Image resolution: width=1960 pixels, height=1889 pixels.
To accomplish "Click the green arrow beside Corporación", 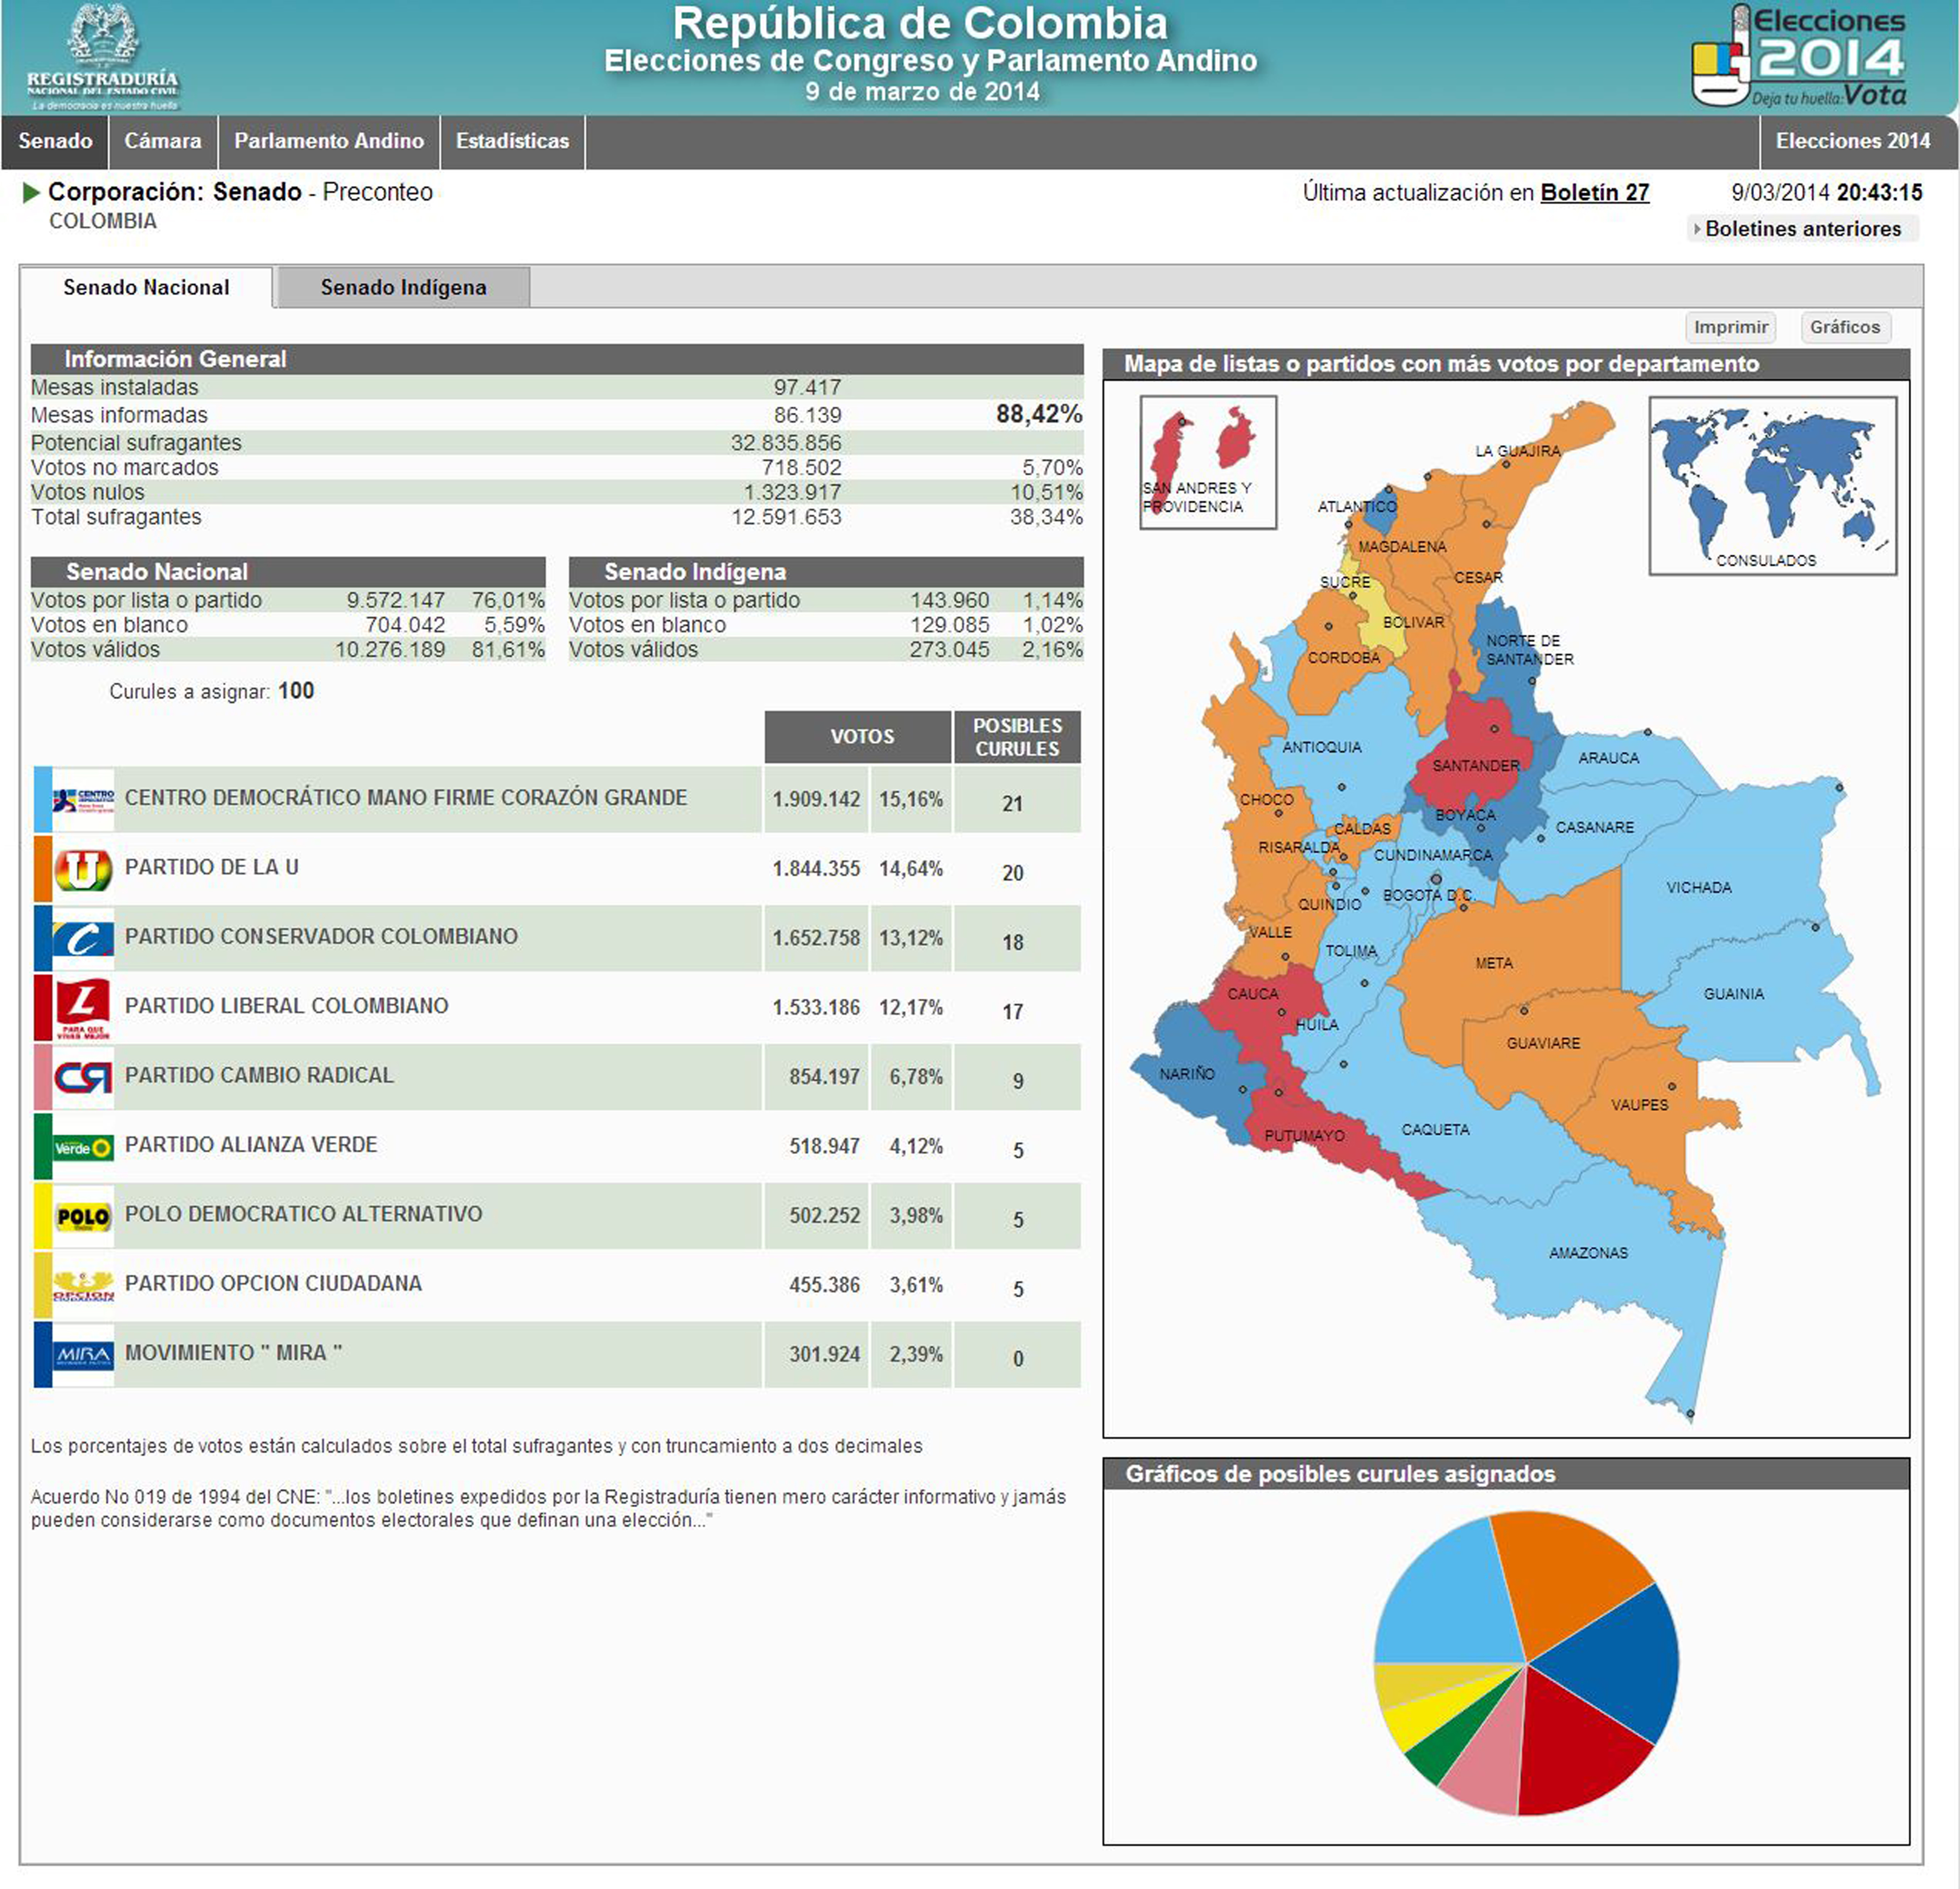I will 31,192.
